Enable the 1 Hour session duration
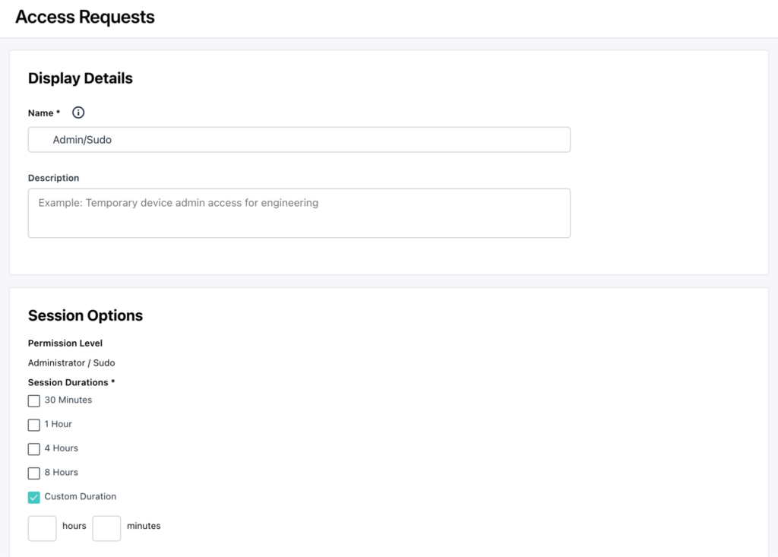Screen dimensions: 778x557 [33, 425]
